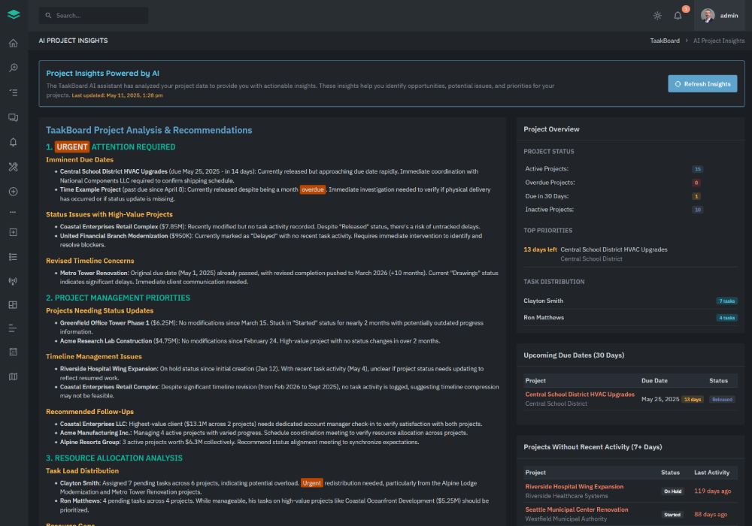Click the Time Example Project text
752x526 pixels.
tap(90, 189)
